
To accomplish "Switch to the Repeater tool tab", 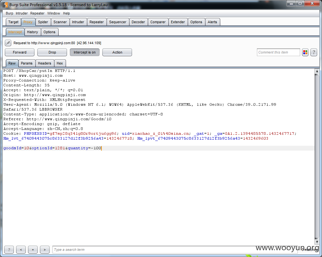I will point(97,22).
